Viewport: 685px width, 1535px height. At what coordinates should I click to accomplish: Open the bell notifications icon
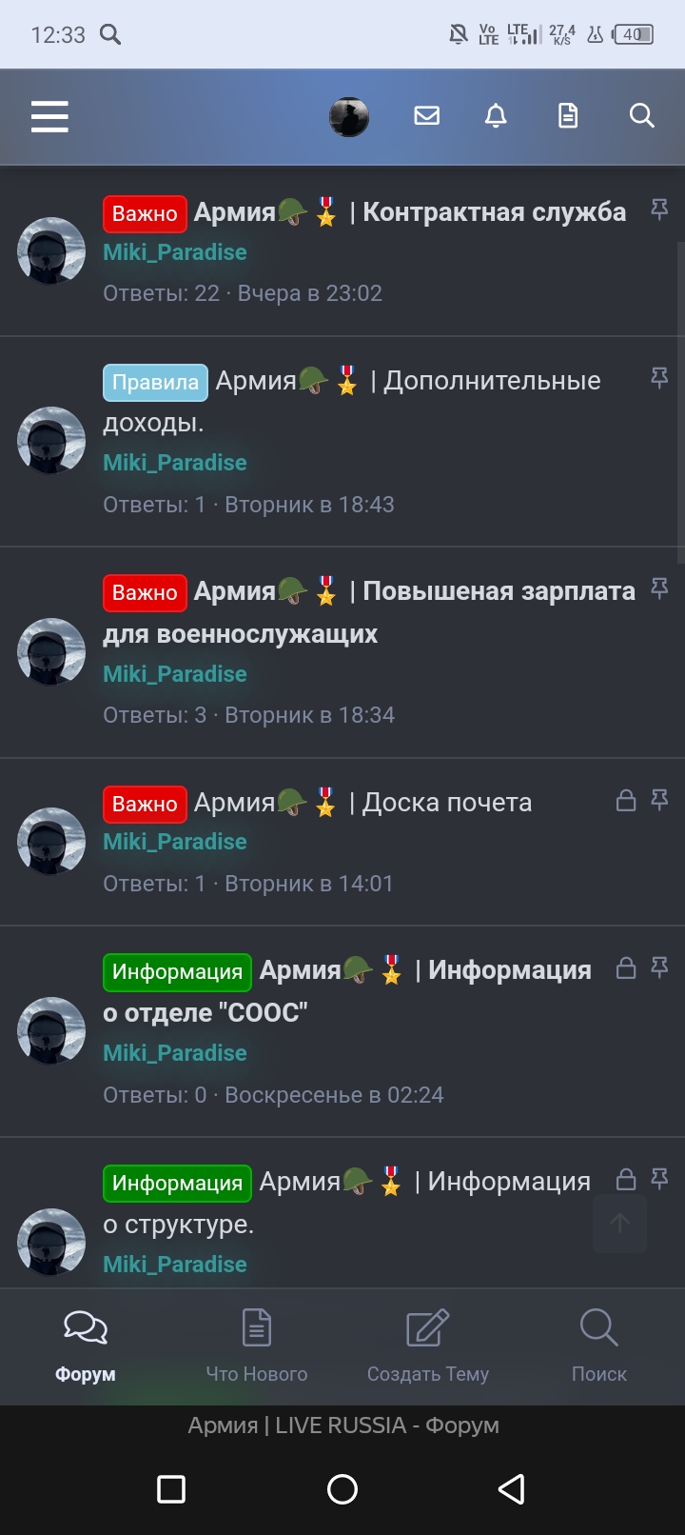pos(496,116)
